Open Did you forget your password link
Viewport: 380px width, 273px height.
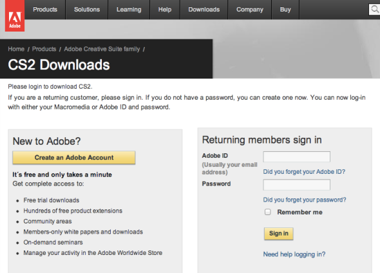click(x=305, y=200)
